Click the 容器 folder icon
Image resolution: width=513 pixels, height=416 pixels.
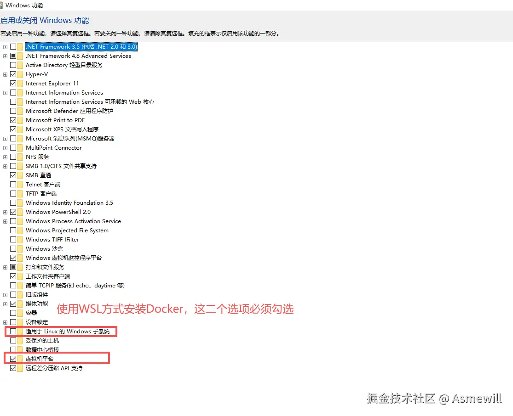(20, 313)
